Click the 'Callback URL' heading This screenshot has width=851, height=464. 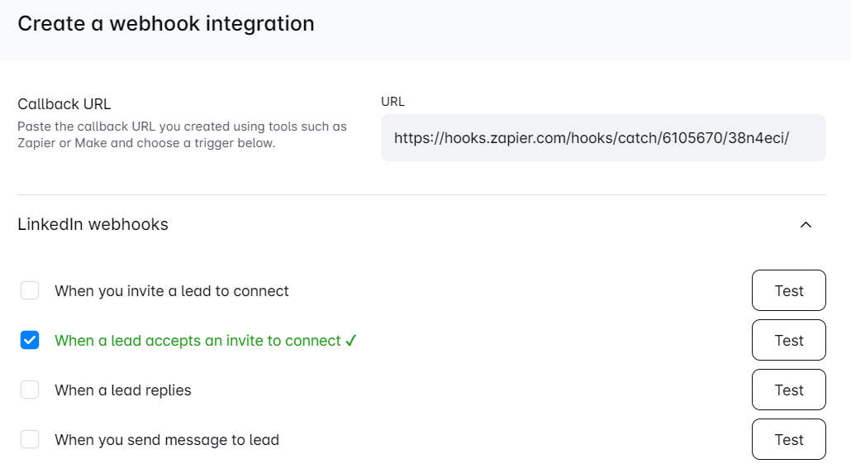[64, 104]
